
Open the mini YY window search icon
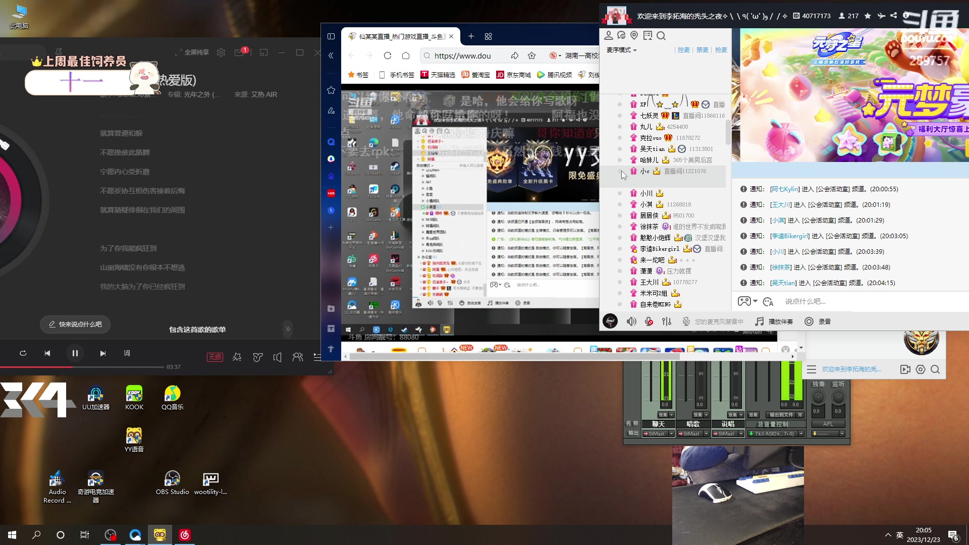tap(935, 369)
